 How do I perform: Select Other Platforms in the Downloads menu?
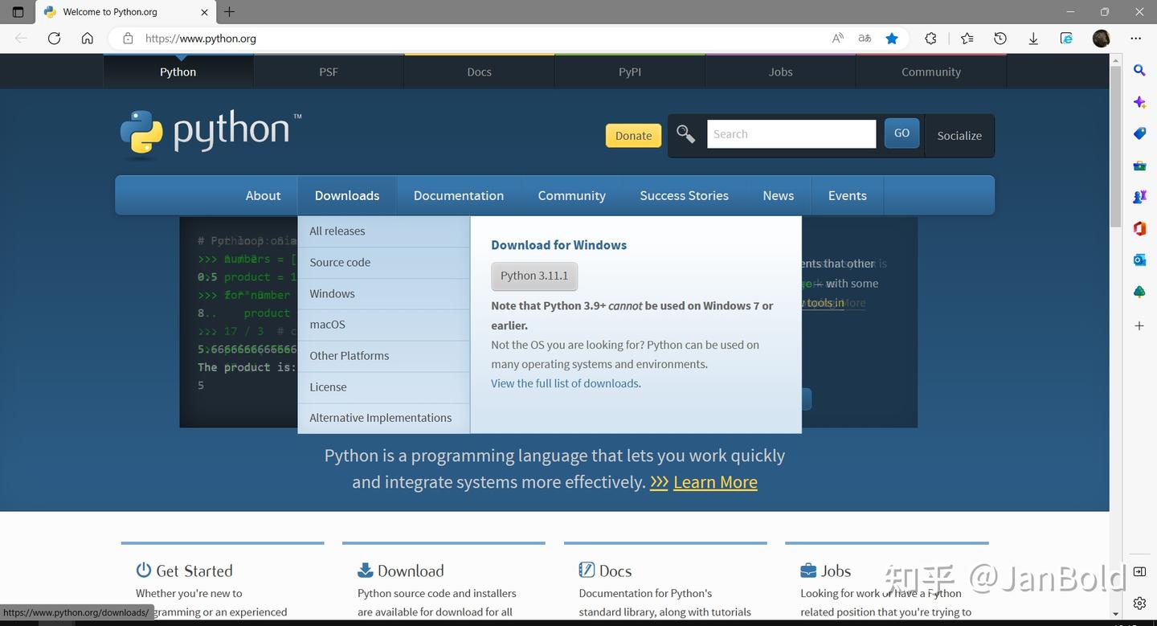(x=384, y=356)
